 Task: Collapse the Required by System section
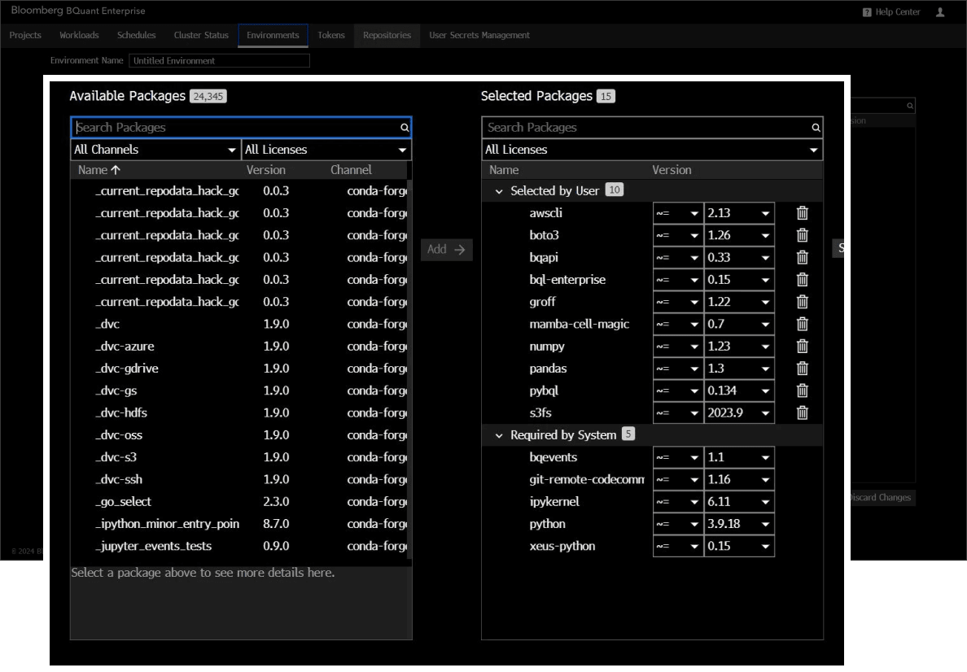tap(499, 434)
